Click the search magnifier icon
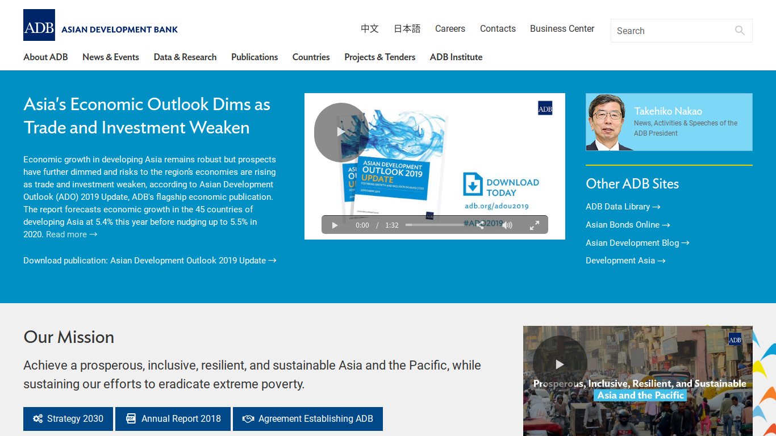This screenshot has height=436, width=776. point(740,31)
